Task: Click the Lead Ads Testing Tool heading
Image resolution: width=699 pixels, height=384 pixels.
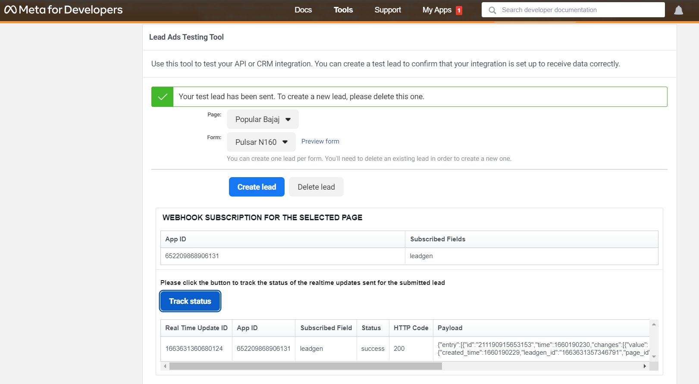Action: point(186,37)
